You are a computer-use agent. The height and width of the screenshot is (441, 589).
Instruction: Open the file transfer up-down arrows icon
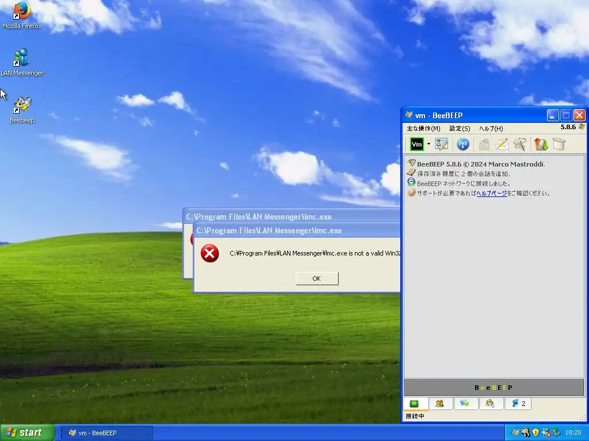coord(541,144)
